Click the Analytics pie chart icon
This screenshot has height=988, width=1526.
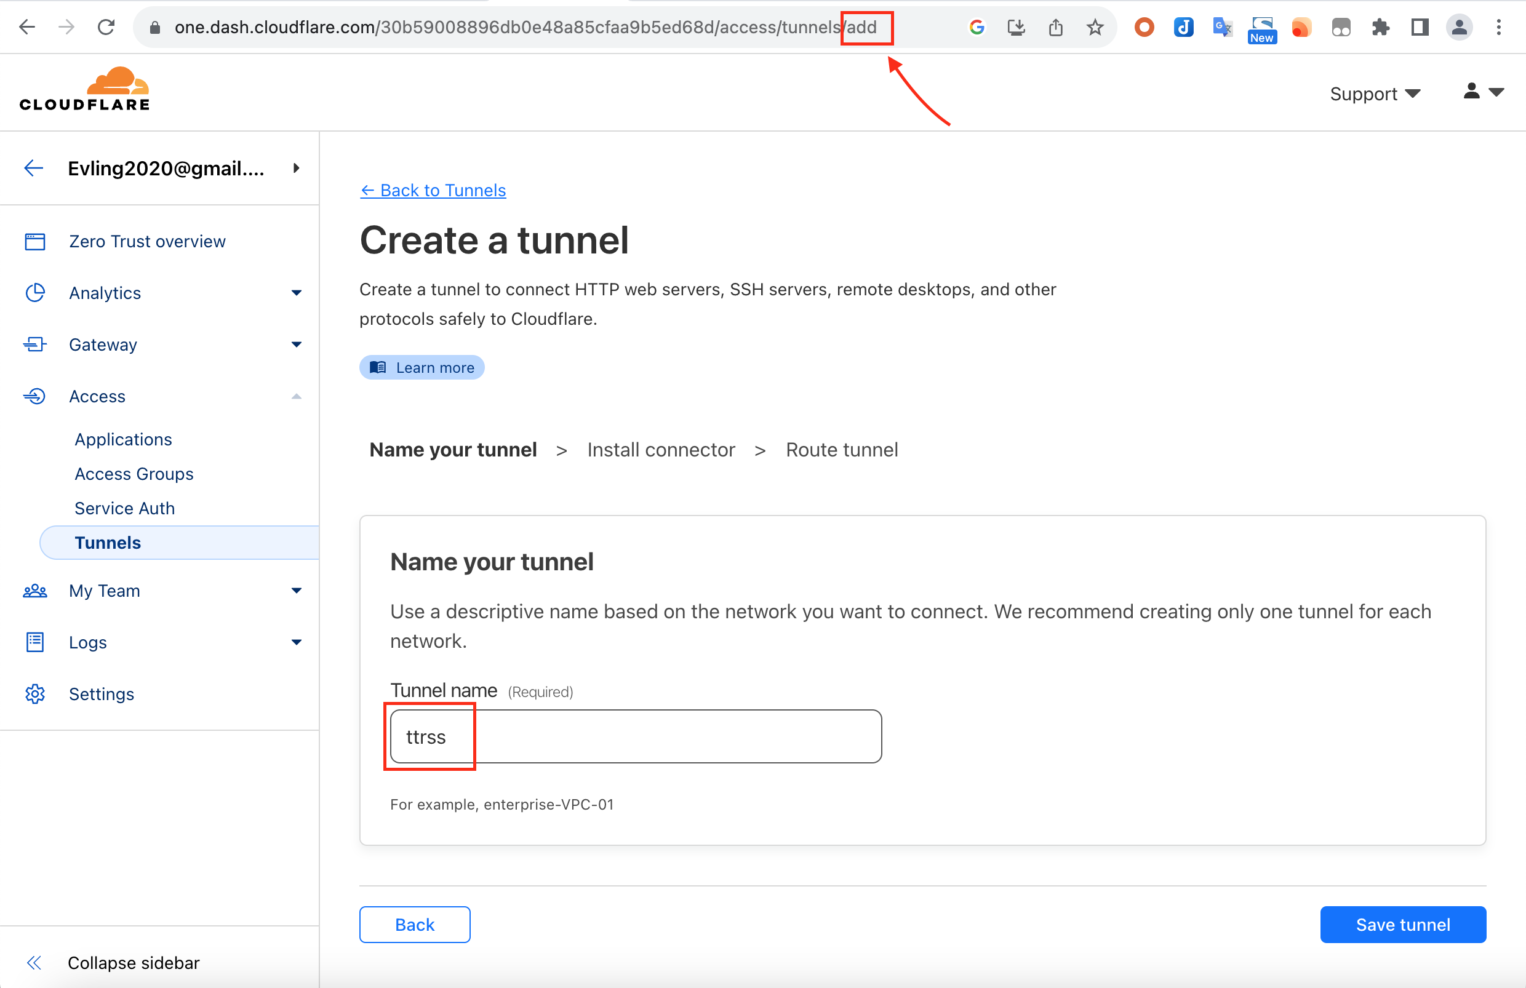(x=34, y=292)
